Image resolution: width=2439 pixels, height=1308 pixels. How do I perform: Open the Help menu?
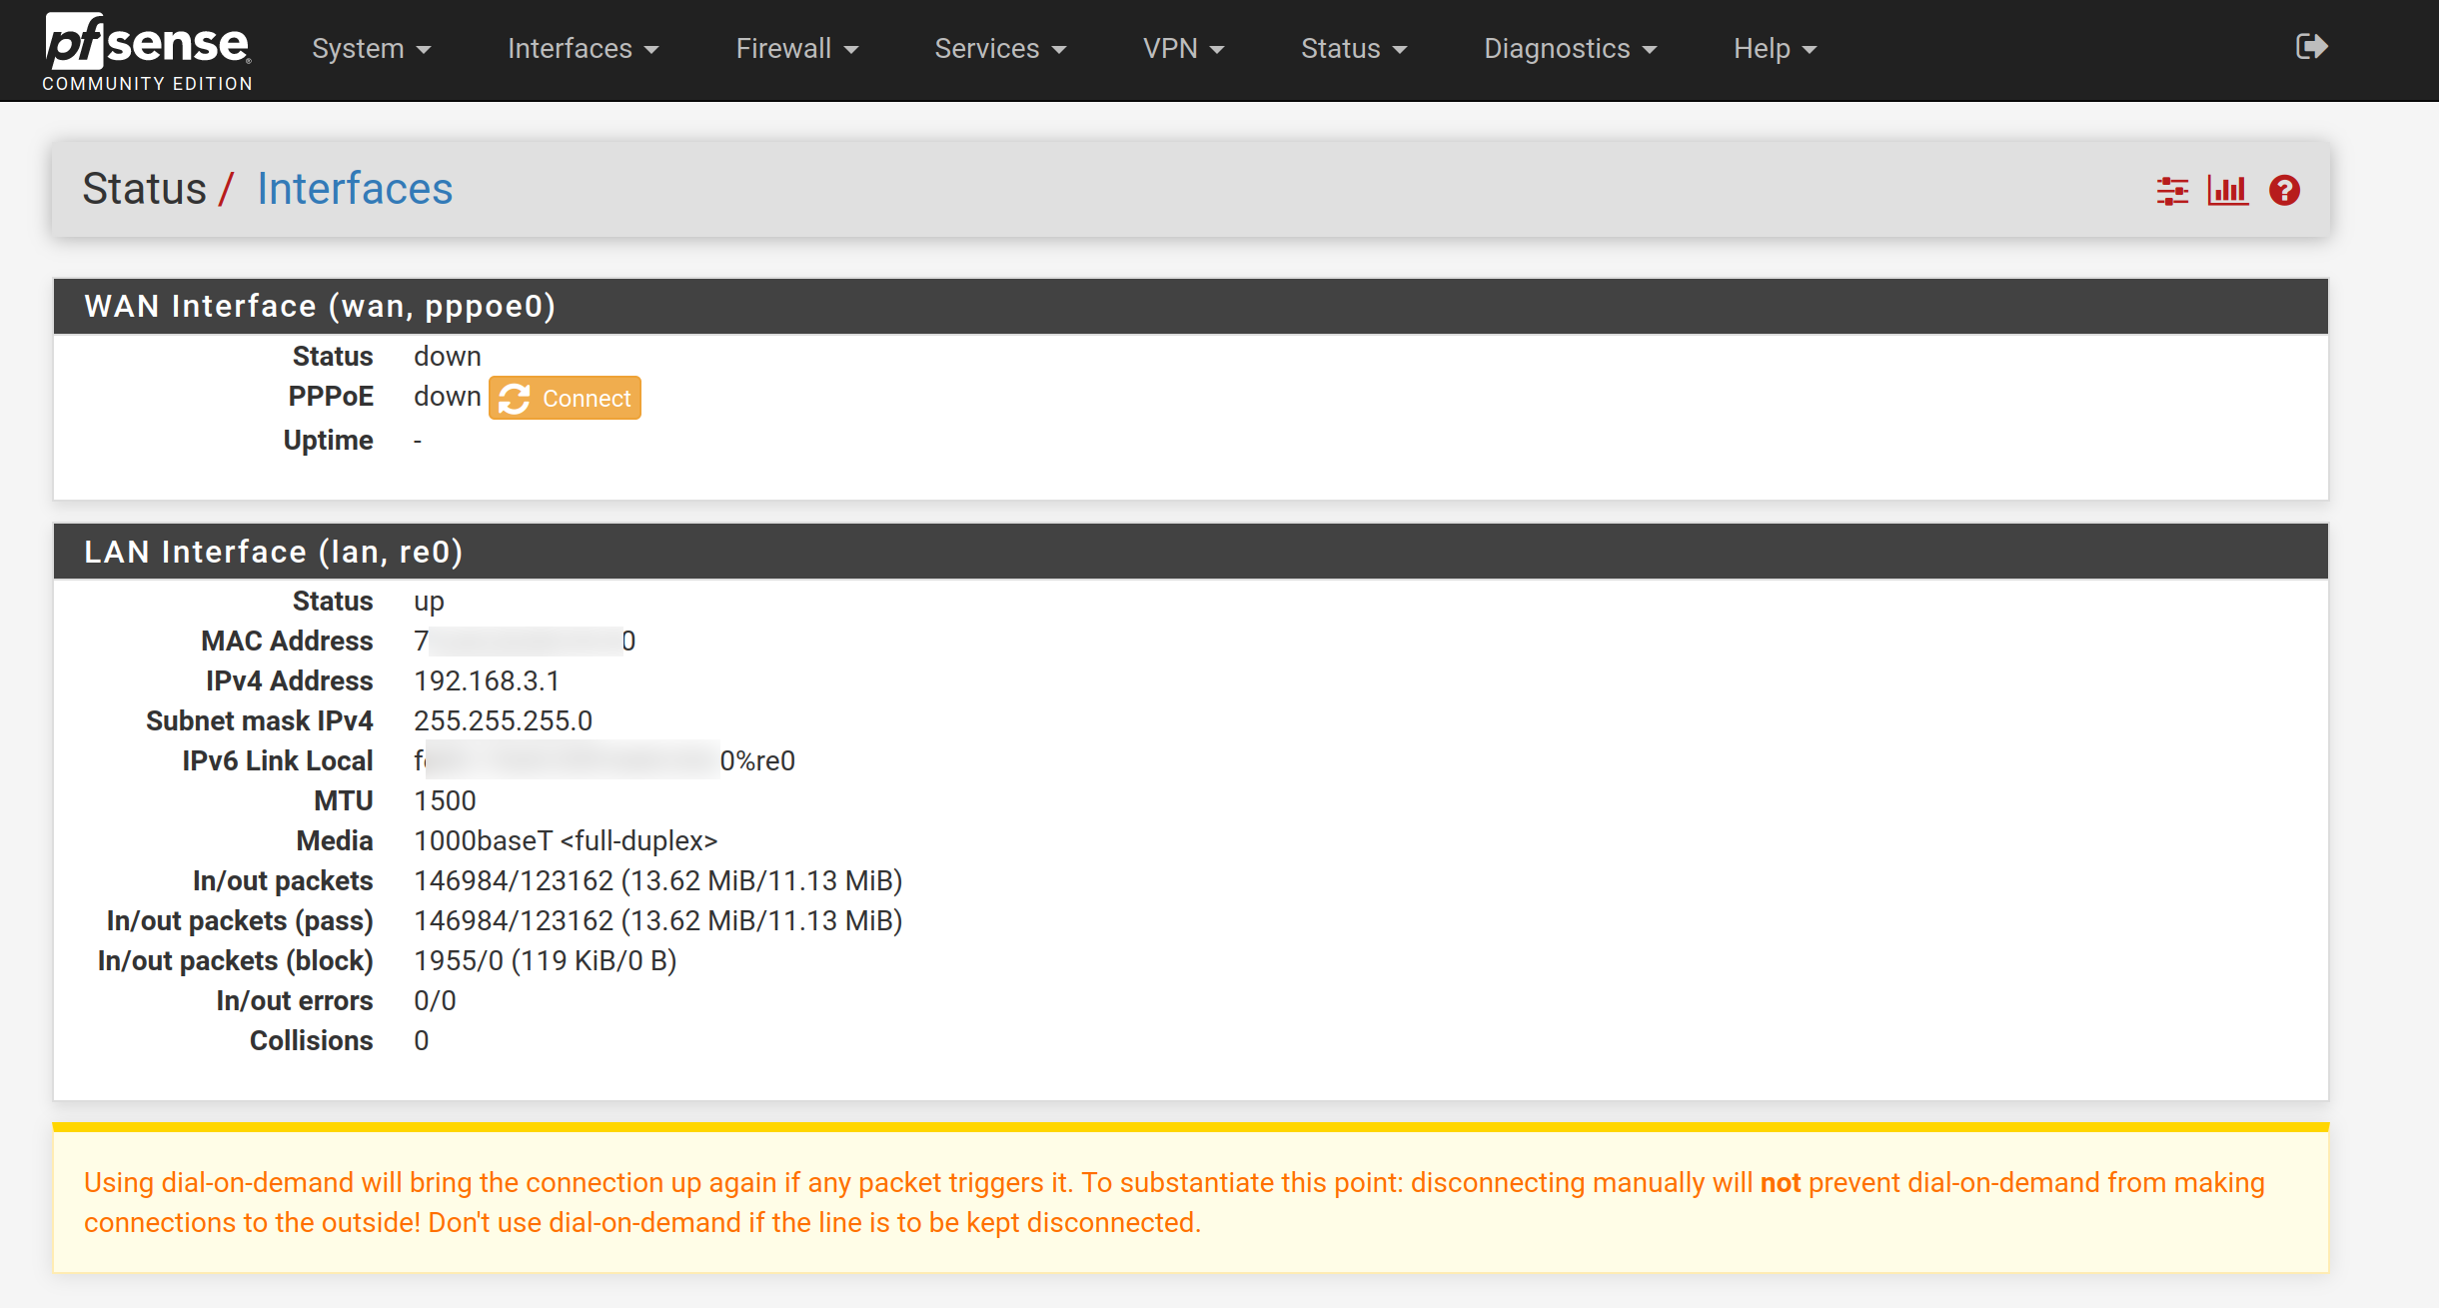point(1775,48)
